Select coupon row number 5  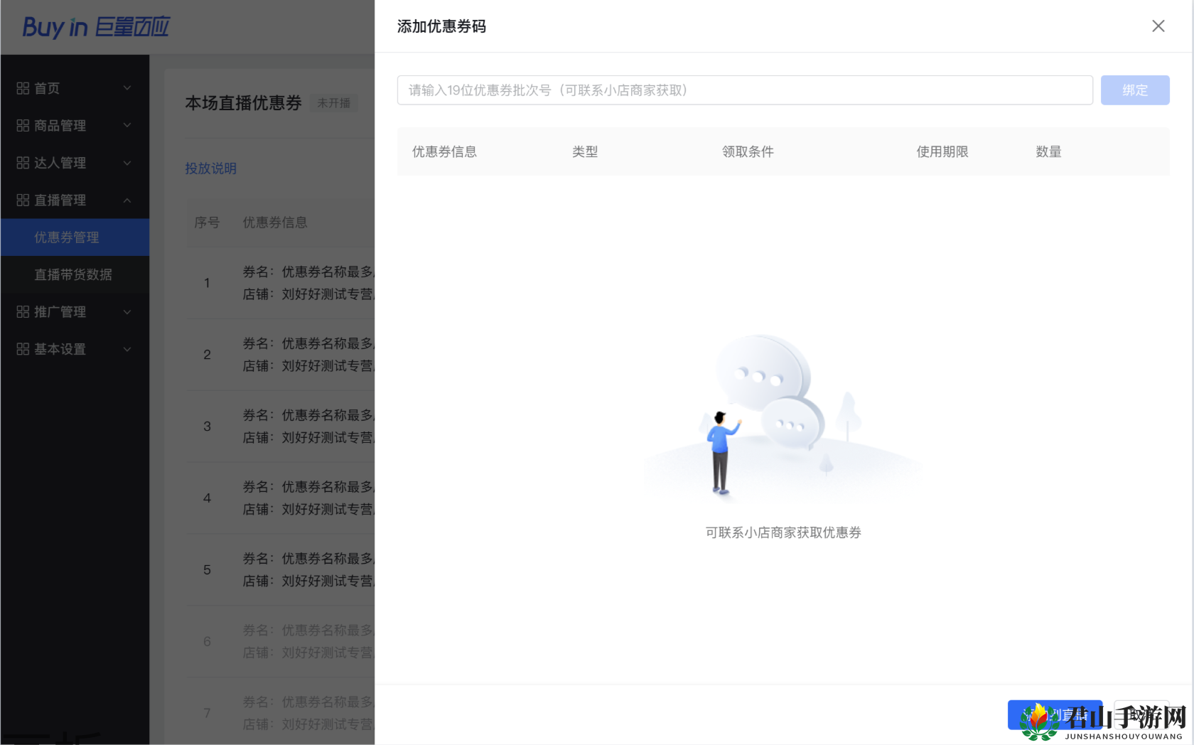click(281, 570)
